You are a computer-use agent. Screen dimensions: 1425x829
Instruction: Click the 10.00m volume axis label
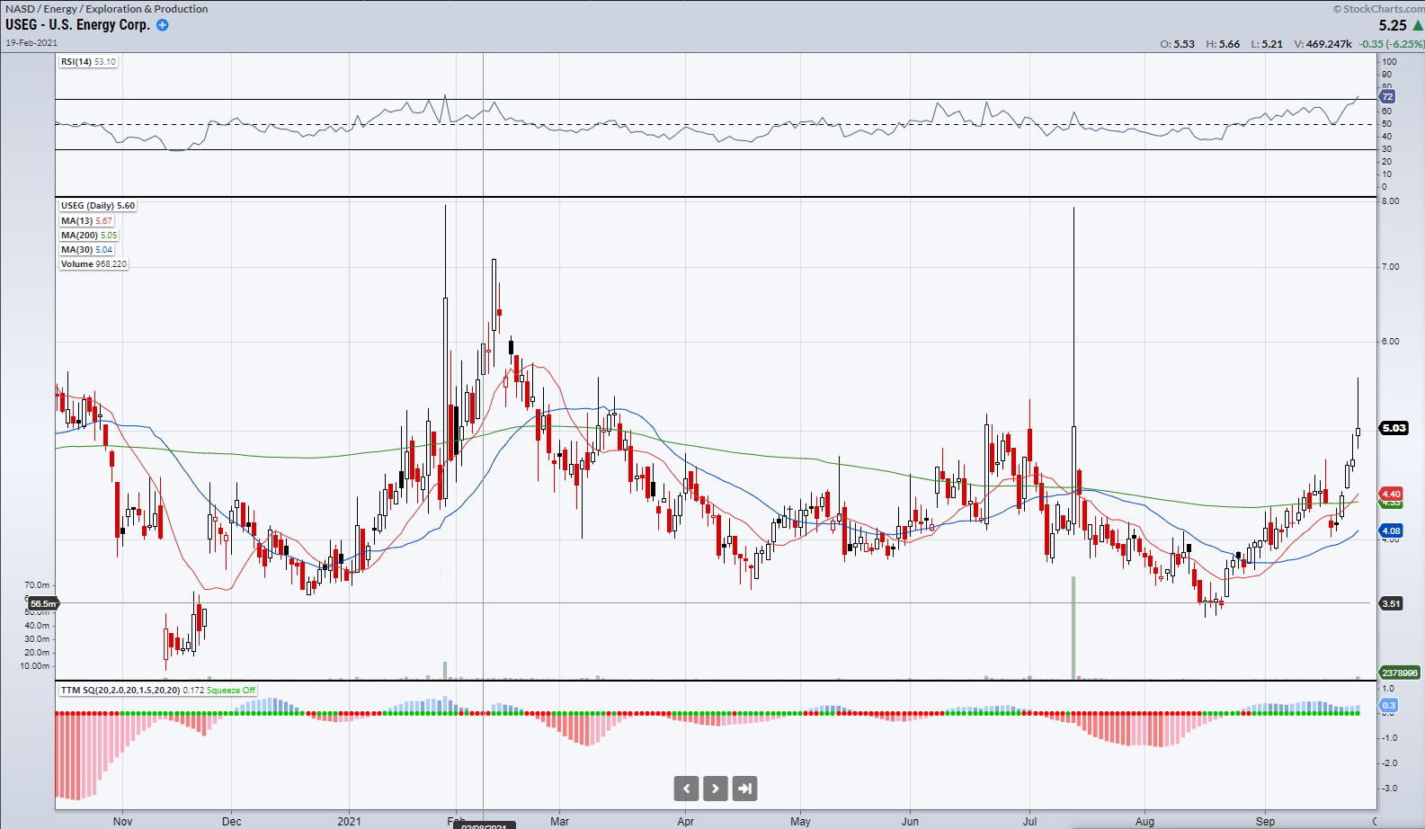[x=35, y=666]
